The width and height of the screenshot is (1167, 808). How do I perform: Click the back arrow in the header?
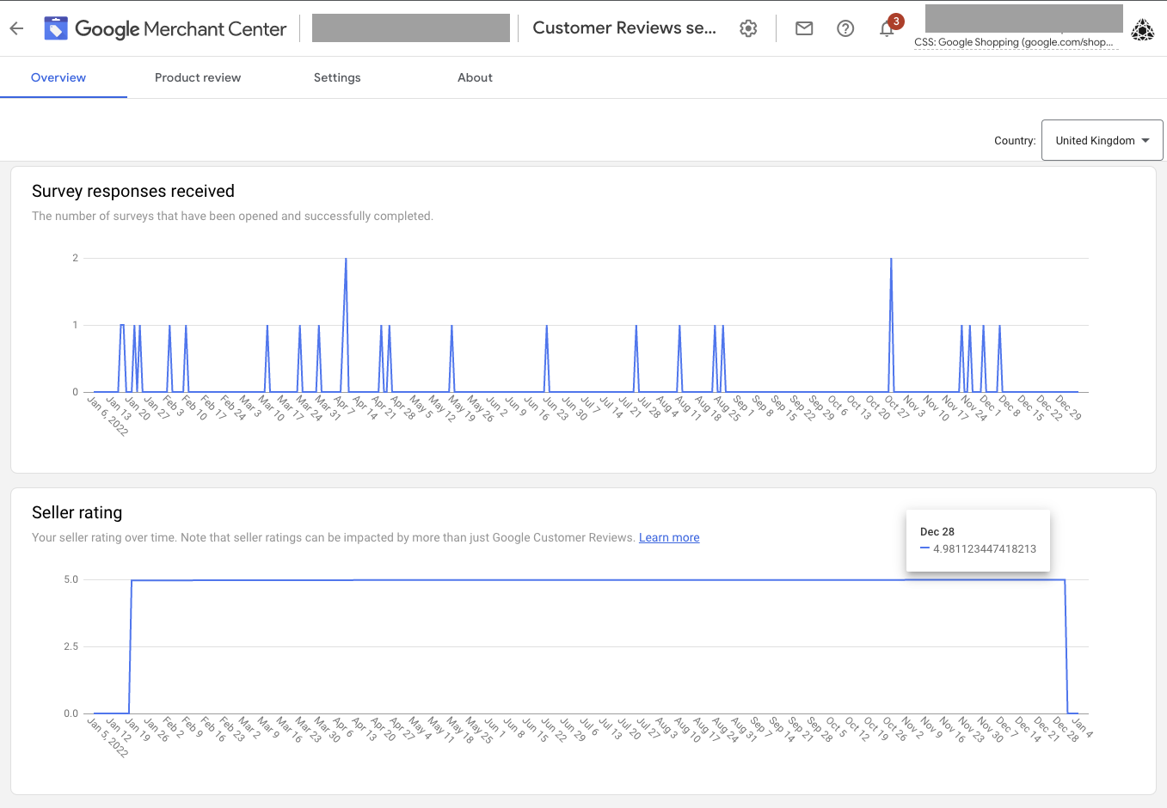(x=16, y=28)
